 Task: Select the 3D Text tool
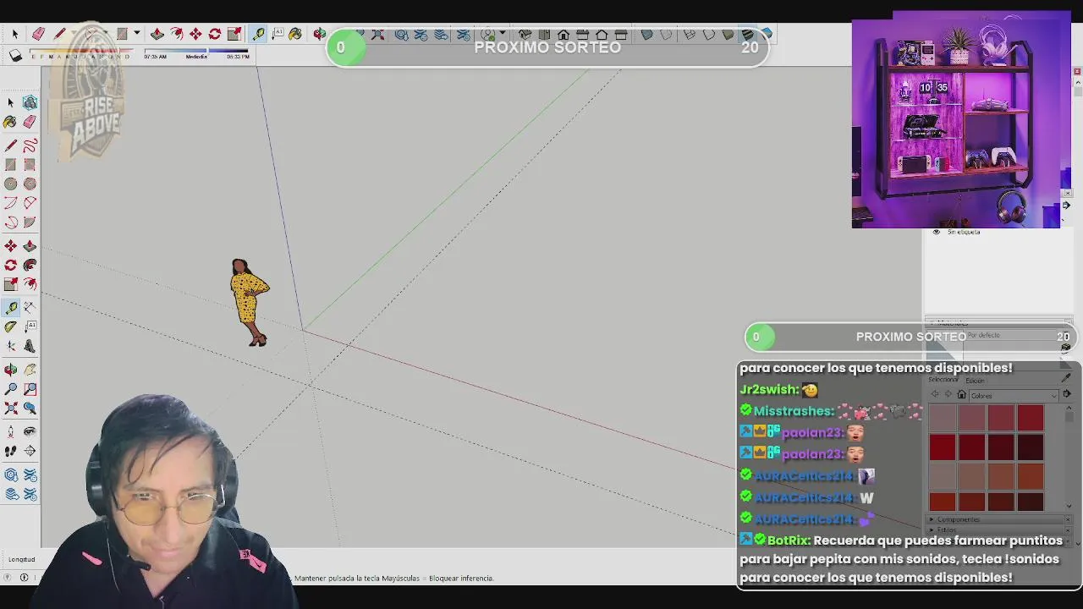point(30,346)
